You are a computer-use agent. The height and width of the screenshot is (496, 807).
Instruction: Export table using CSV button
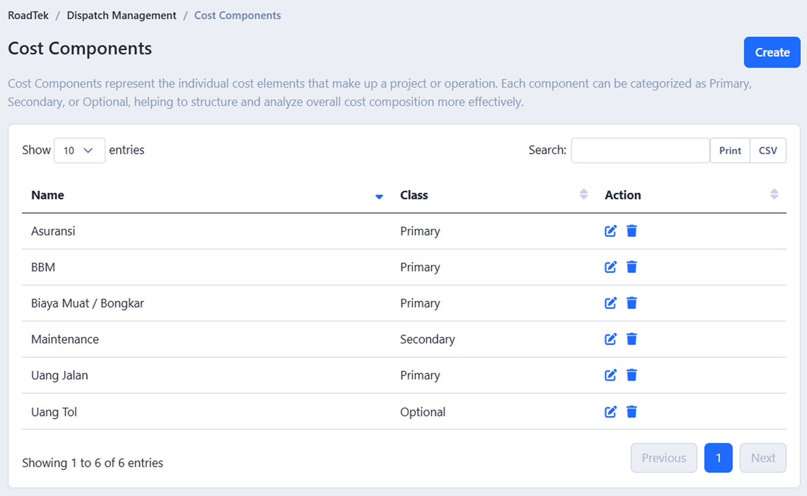(x=768, y=151)
